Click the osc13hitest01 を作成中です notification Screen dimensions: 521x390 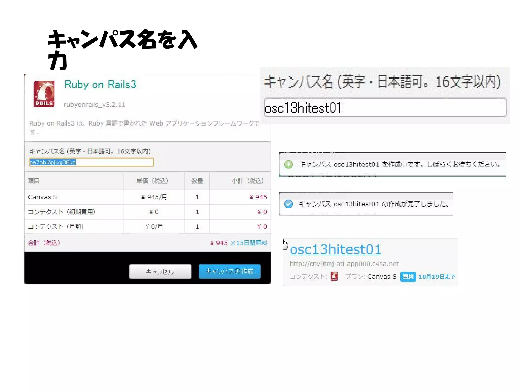click(392, 164)
